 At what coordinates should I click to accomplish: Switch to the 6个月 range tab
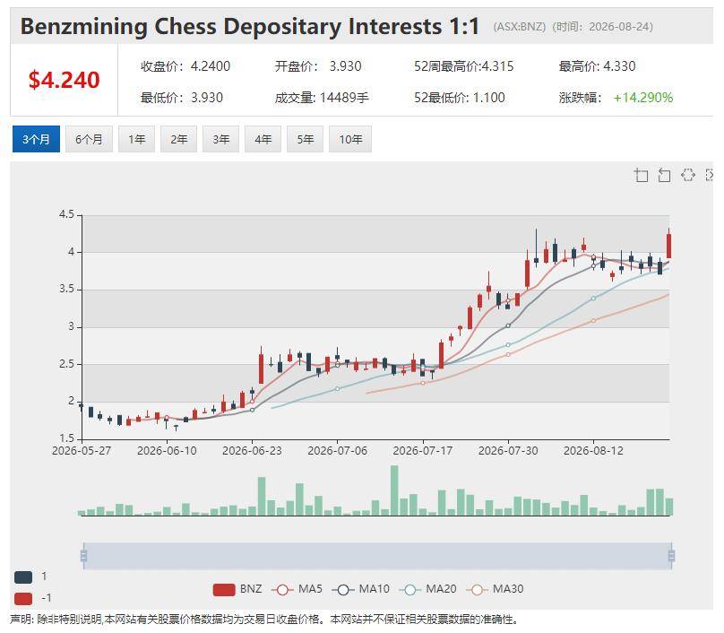coord(89,139)
